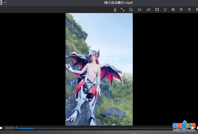198x134 pixels.
Task: Set playback speed to 1X
Action: tap(139, 9)
